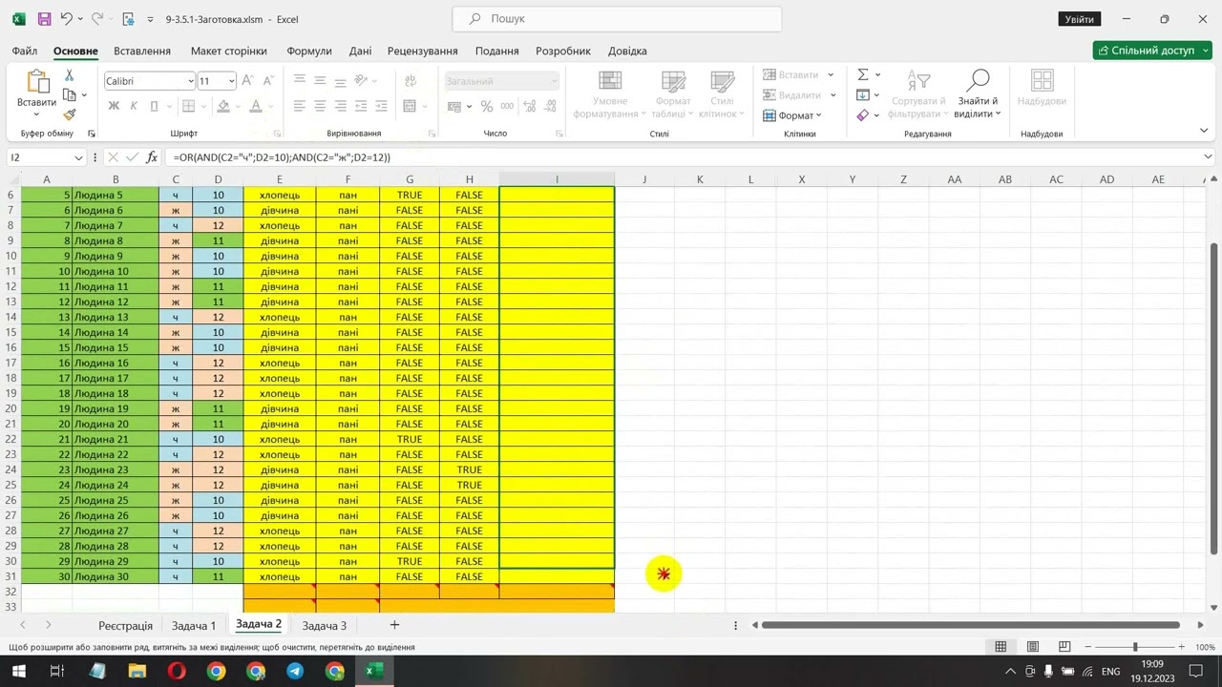Click the Cancel X in formula bar
1222x687 pixels.
pyautogui.click(x=114, y=157)
